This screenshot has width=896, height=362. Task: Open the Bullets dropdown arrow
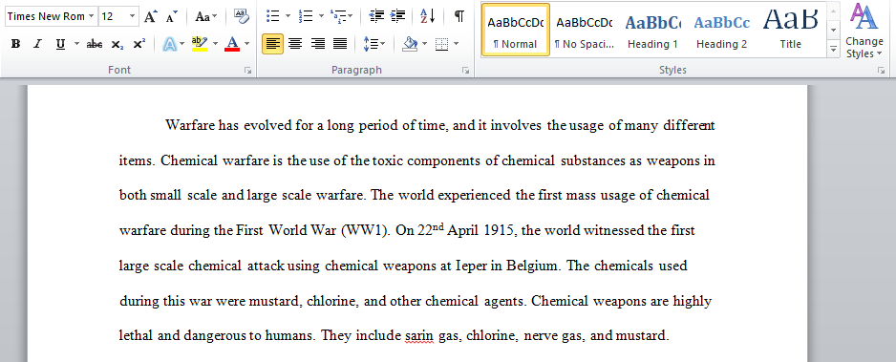pyautogui.click(x=288, y=16)
